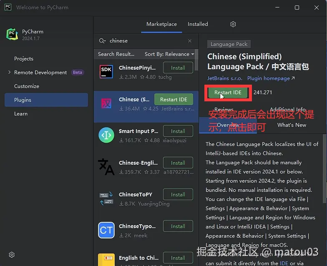The height and width of the screenshot is (266, 327).
Task: Open search options magnifier dropdown
Action: pyautogui.click(x=102, y=41)
